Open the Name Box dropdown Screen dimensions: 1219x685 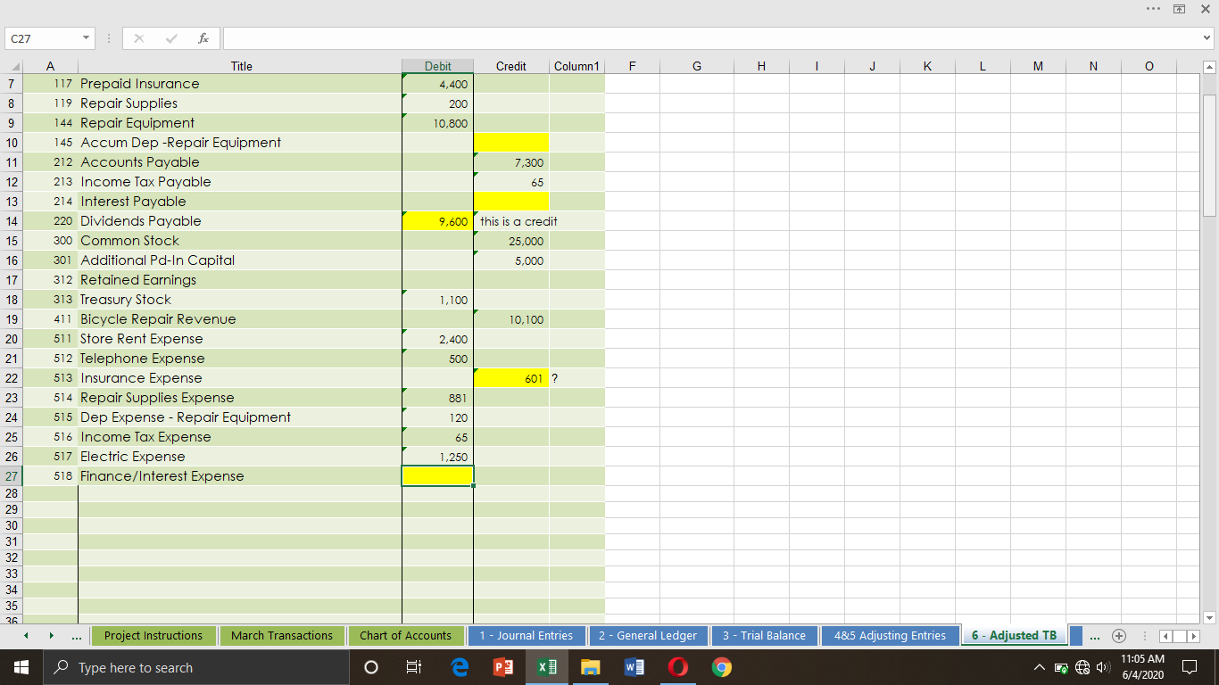tap(85, 38)
